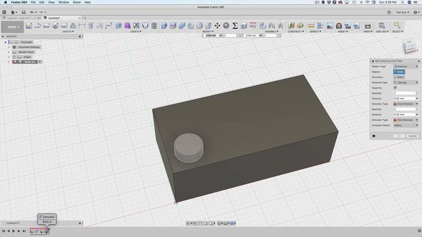Click the info icon in Rectangular Pattern dialog
422x237 pixels.
pos(374,136)
